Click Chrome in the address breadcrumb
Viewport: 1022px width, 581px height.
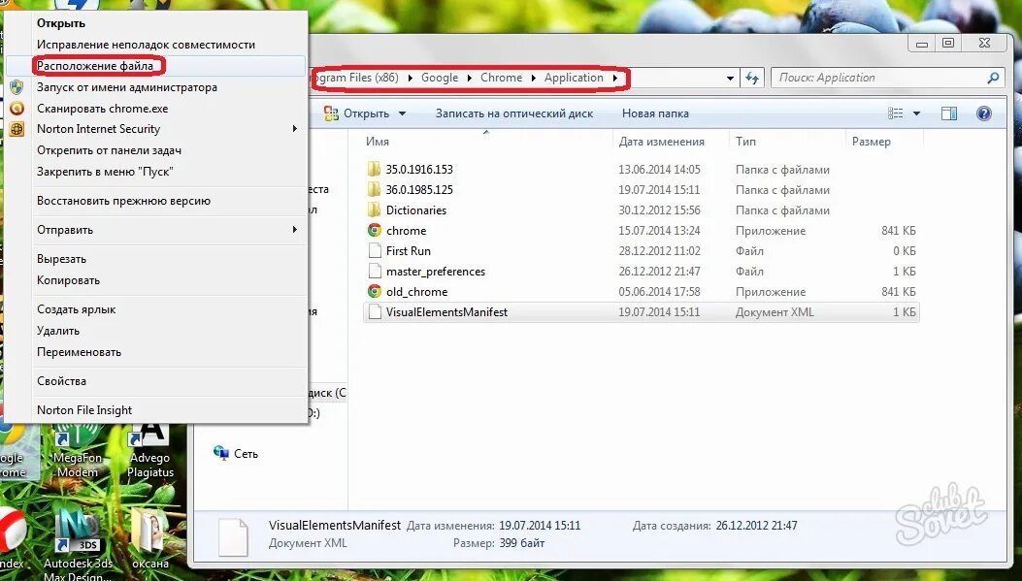[x=501, y=78]
